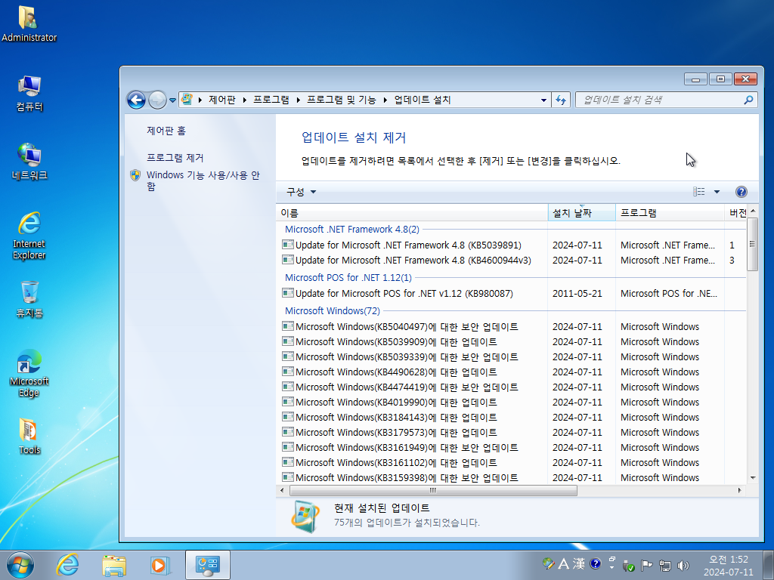774x580 pixels.
Task: Open the 구성 organize menu
Action: (x=301, y=192)
